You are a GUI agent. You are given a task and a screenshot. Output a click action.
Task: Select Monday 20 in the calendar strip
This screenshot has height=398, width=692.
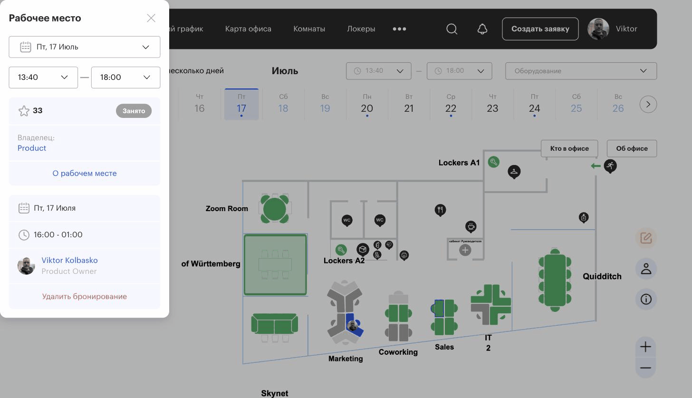point(367,104)
